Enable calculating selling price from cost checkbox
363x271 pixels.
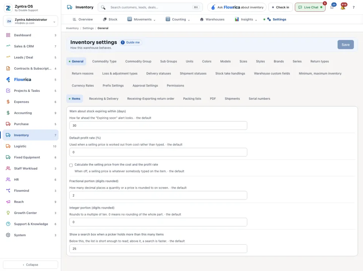click(71, 165)
